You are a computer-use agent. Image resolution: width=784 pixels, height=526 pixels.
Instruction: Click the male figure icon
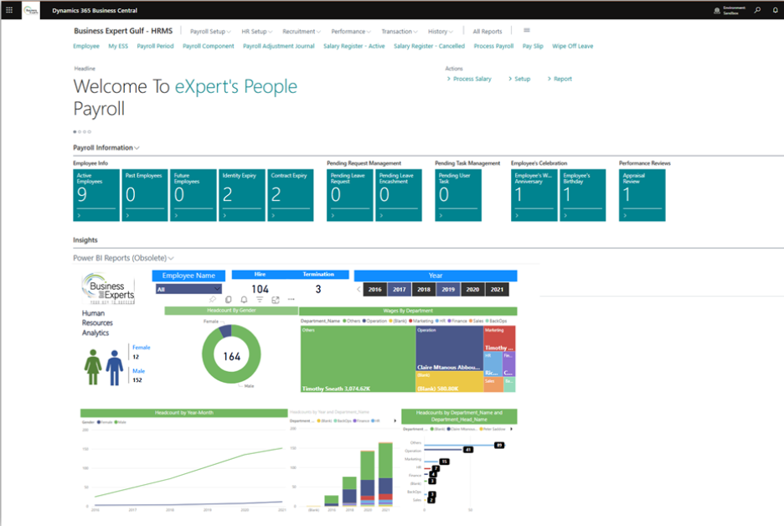[x=115, y=367]
